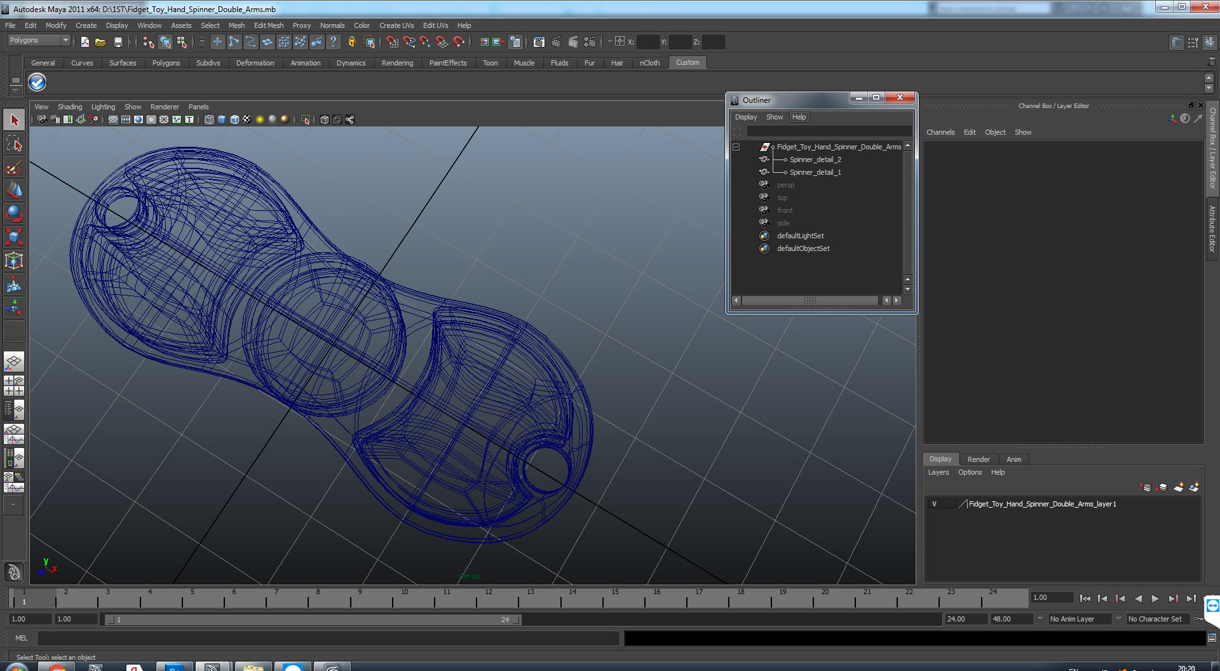Toggle layer visibility V box
The image size is (1220, 671).
click(934, 504)
